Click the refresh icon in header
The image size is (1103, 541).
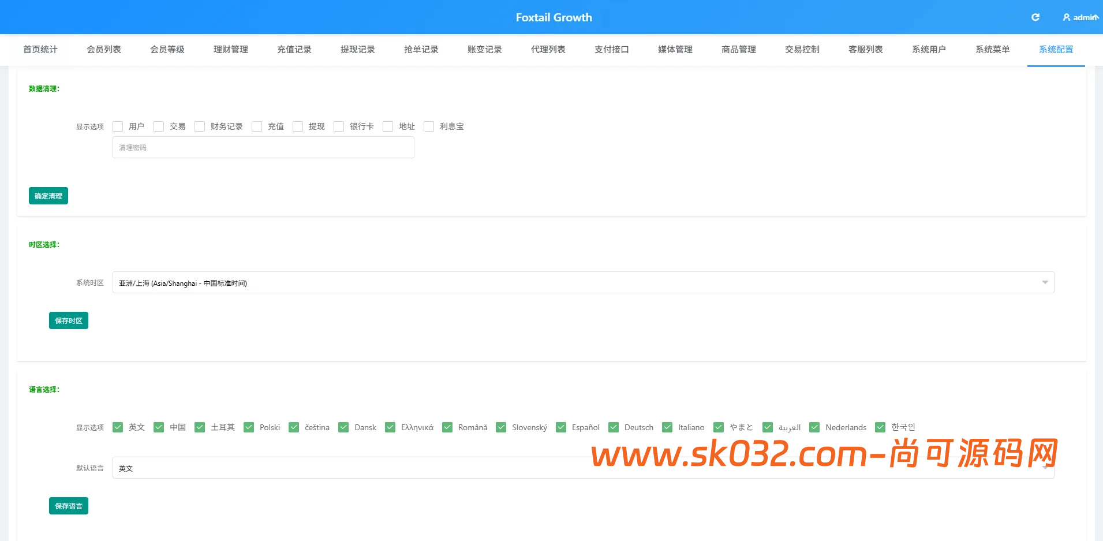click(1035, 17)
